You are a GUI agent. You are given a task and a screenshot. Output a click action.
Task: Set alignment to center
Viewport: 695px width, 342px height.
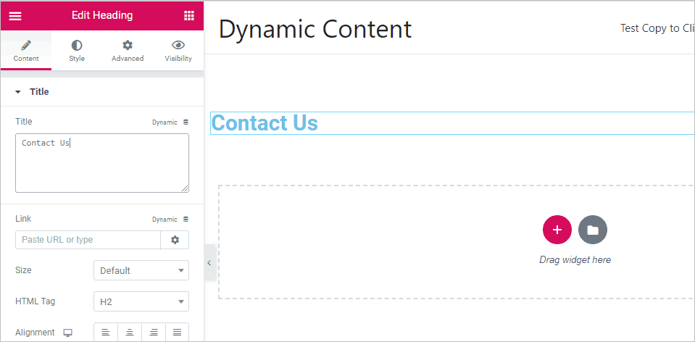tap(130, 333)
